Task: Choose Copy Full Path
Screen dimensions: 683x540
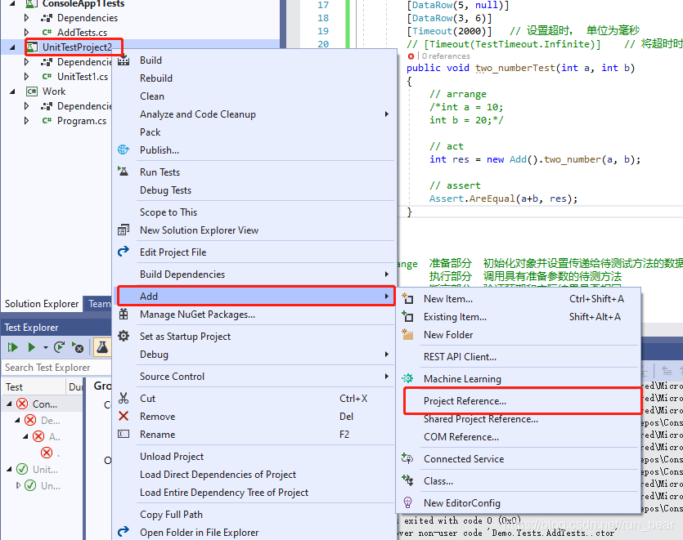Action: tap(255, 515)
